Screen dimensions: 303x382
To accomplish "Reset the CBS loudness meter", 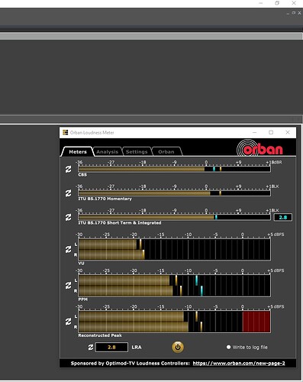I will (x=68, y=169).
